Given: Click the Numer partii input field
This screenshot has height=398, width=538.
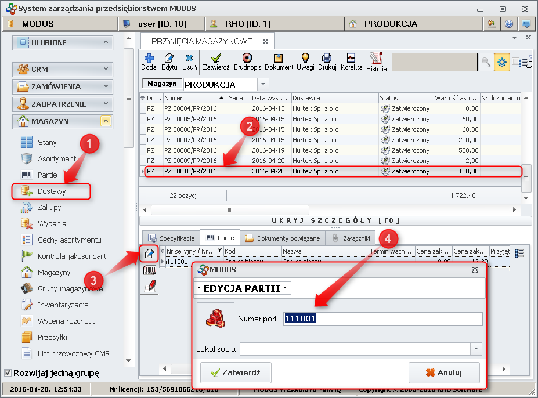Looking at the screenshot, I should [x=382, y=319].
